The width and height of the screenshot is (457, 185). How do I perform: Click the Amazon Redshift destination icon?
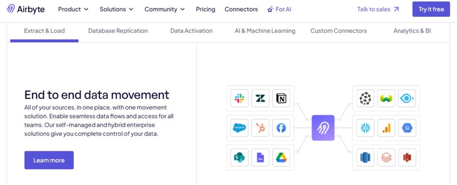366,157
